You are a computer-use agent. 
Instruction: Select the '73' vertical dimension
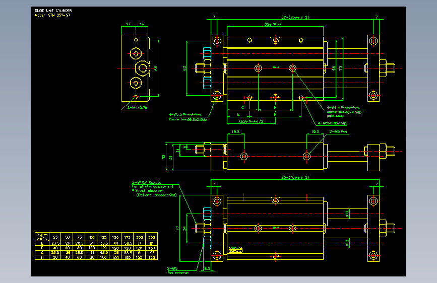click(341, 68)
